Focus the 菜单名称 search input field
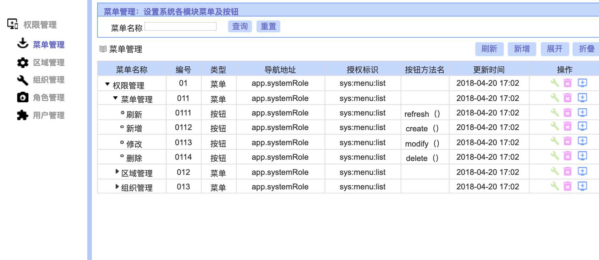 click(180, 26)
